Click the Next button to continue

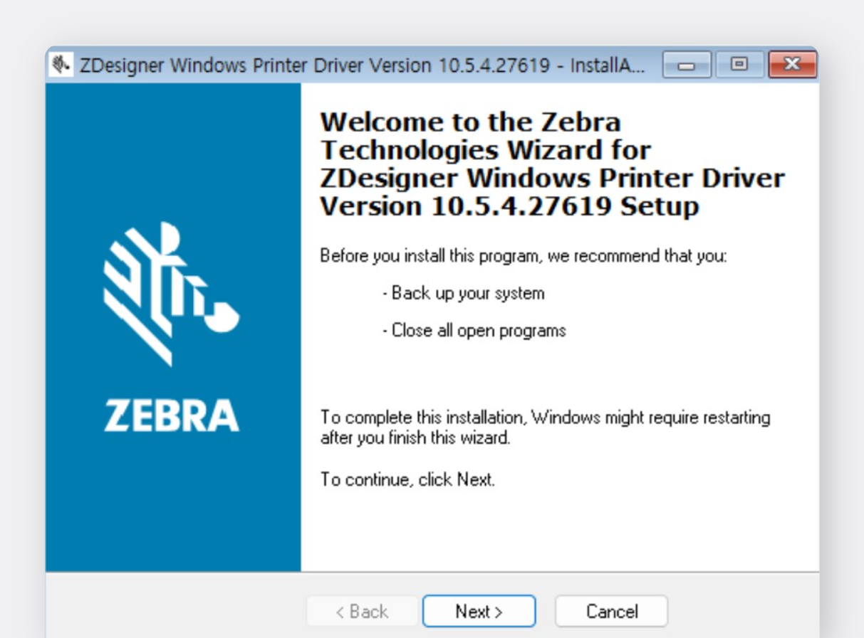(x=479, y=611)
